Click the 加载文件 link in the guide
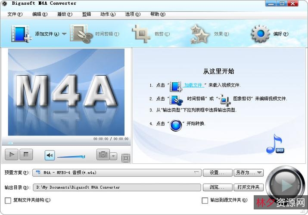The width and height of the screenshot is (308, 215). (x=193, y=85)
